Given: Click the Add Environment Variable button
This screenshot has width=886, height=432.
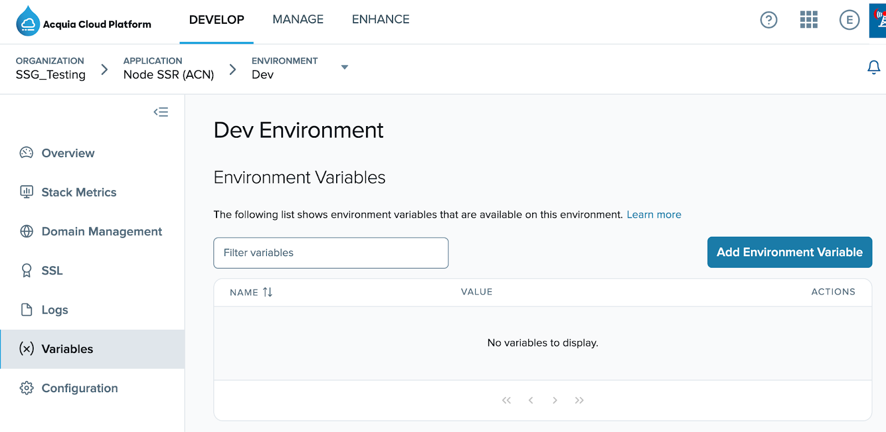Looking at the screenshot, I should tap(790, 252).
